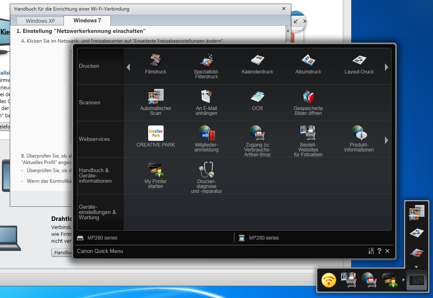
Task: Collapse shortcut bar with small right arrow
Action: [403, 280]
